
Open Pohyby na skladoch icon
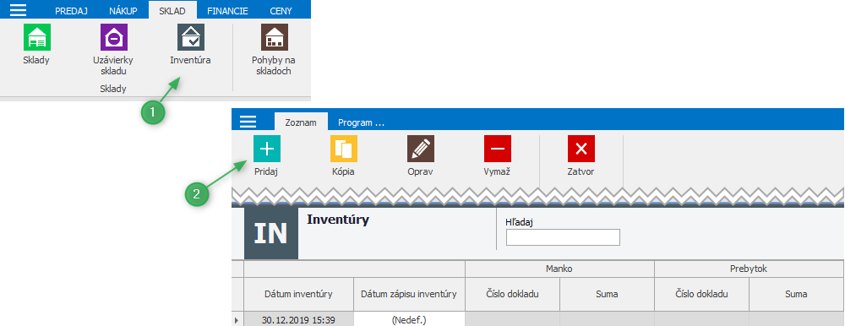click(x=275, y=37)
